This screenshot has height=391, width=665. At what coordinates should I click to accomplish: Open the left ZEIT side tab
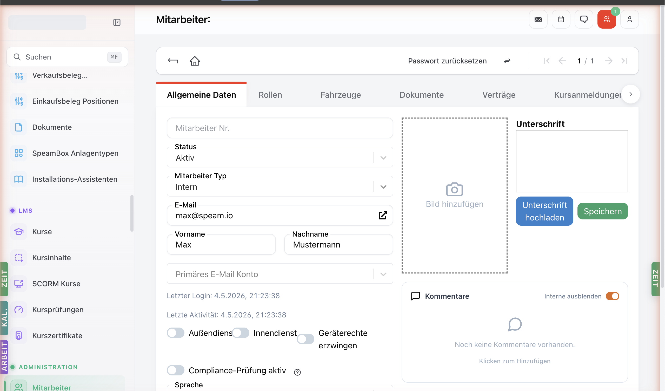pyautogui.click(x=4, y=279)
